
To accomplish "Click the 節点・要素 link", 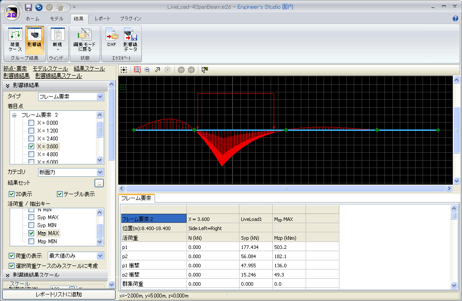I will 15,69.
